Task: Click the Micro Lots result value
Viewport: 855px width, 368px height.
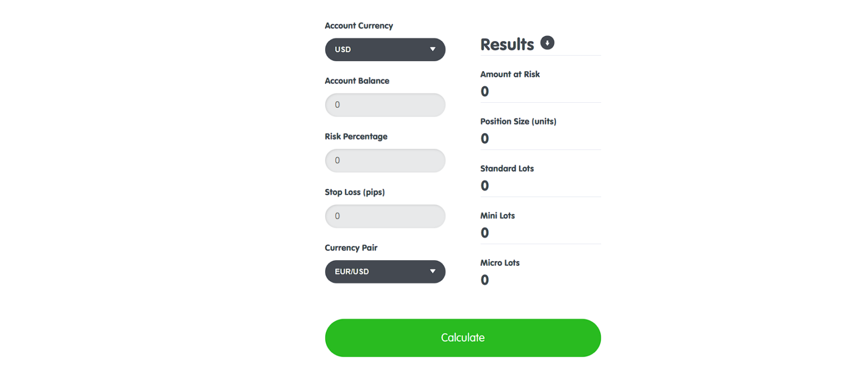Action: 484,280
